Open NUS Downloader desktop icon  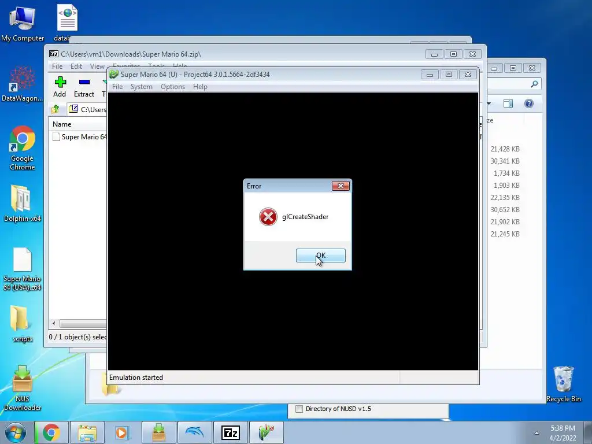click(23, 388)
